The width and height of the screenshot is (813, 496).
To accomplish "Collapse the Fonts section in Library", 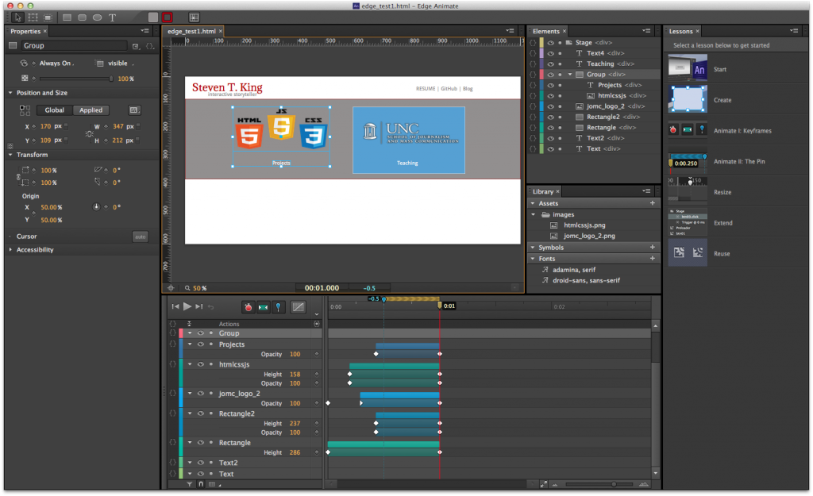I will tap(533, 259).
